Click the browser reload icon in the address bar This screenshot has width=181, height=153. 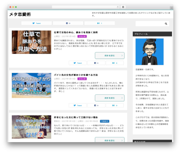pyautogui.click(x=118, y=7)
